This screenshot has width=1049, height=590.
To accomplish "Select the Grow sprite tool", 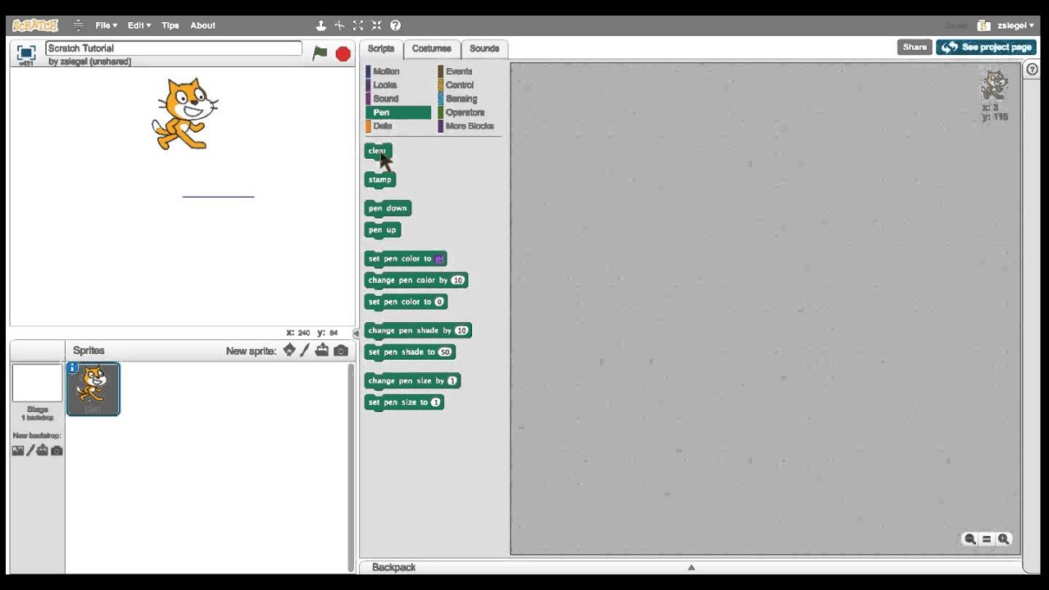I will (x=358, y=25).
